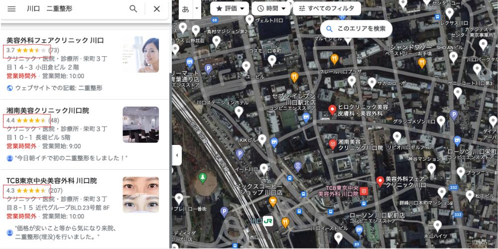498x249 pixels.
Task: Click the search field containing 川口 二重整形
Action: coord(75,9)
